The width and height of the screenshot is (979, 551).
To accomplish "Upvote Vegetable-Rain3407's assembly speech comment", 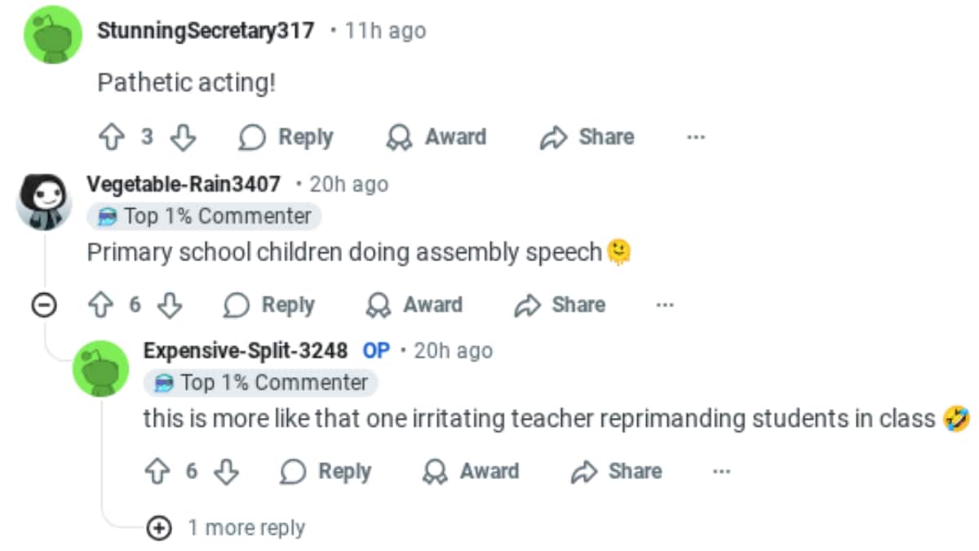I will (x=100, y=305).
